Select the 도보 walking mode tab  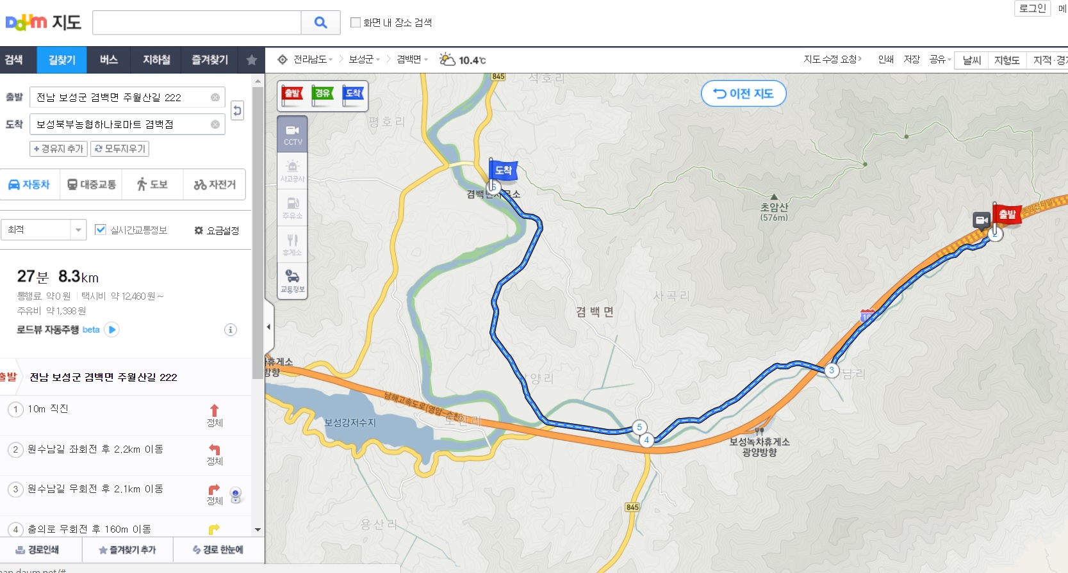(152, 184)
